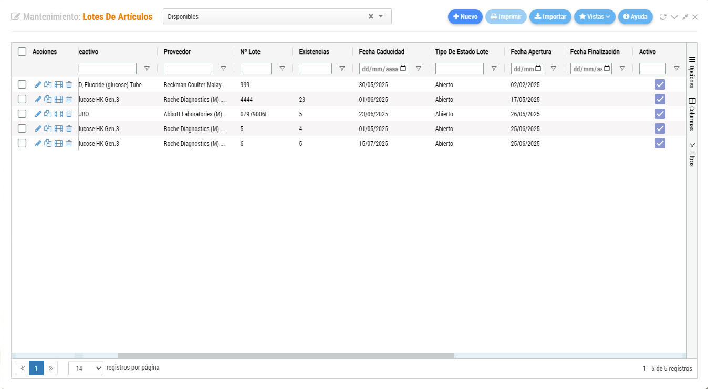
Task: Click the Proveedor filter text field
Action: 189,69
